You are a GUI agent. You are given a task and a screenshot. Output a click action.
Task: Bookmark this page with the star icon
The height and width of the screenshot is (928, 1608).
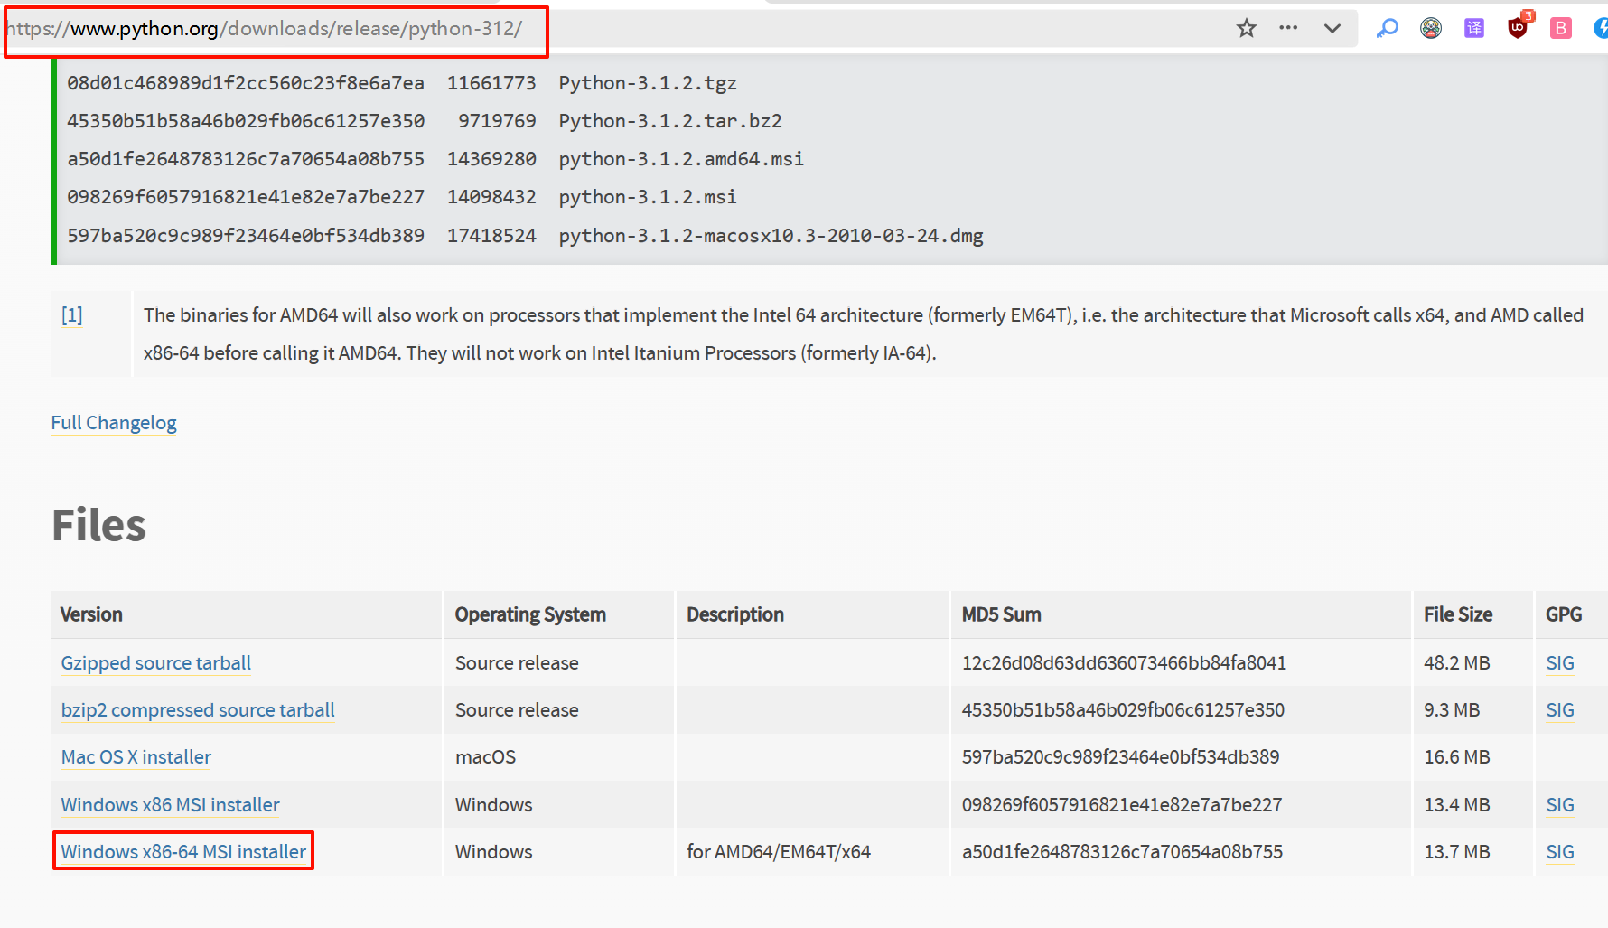point(1247,28)
